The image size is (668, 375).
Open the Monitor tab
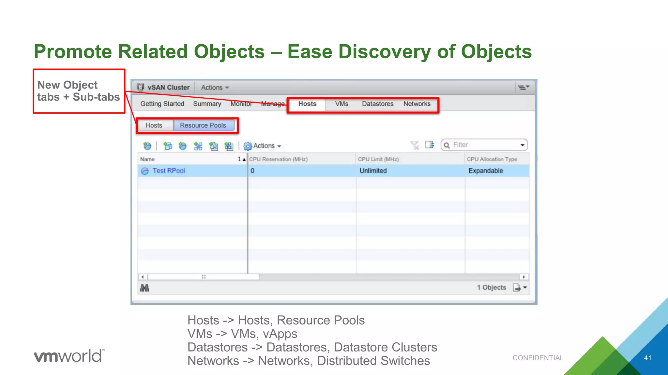pyautogui.click(x=241, y=104)
